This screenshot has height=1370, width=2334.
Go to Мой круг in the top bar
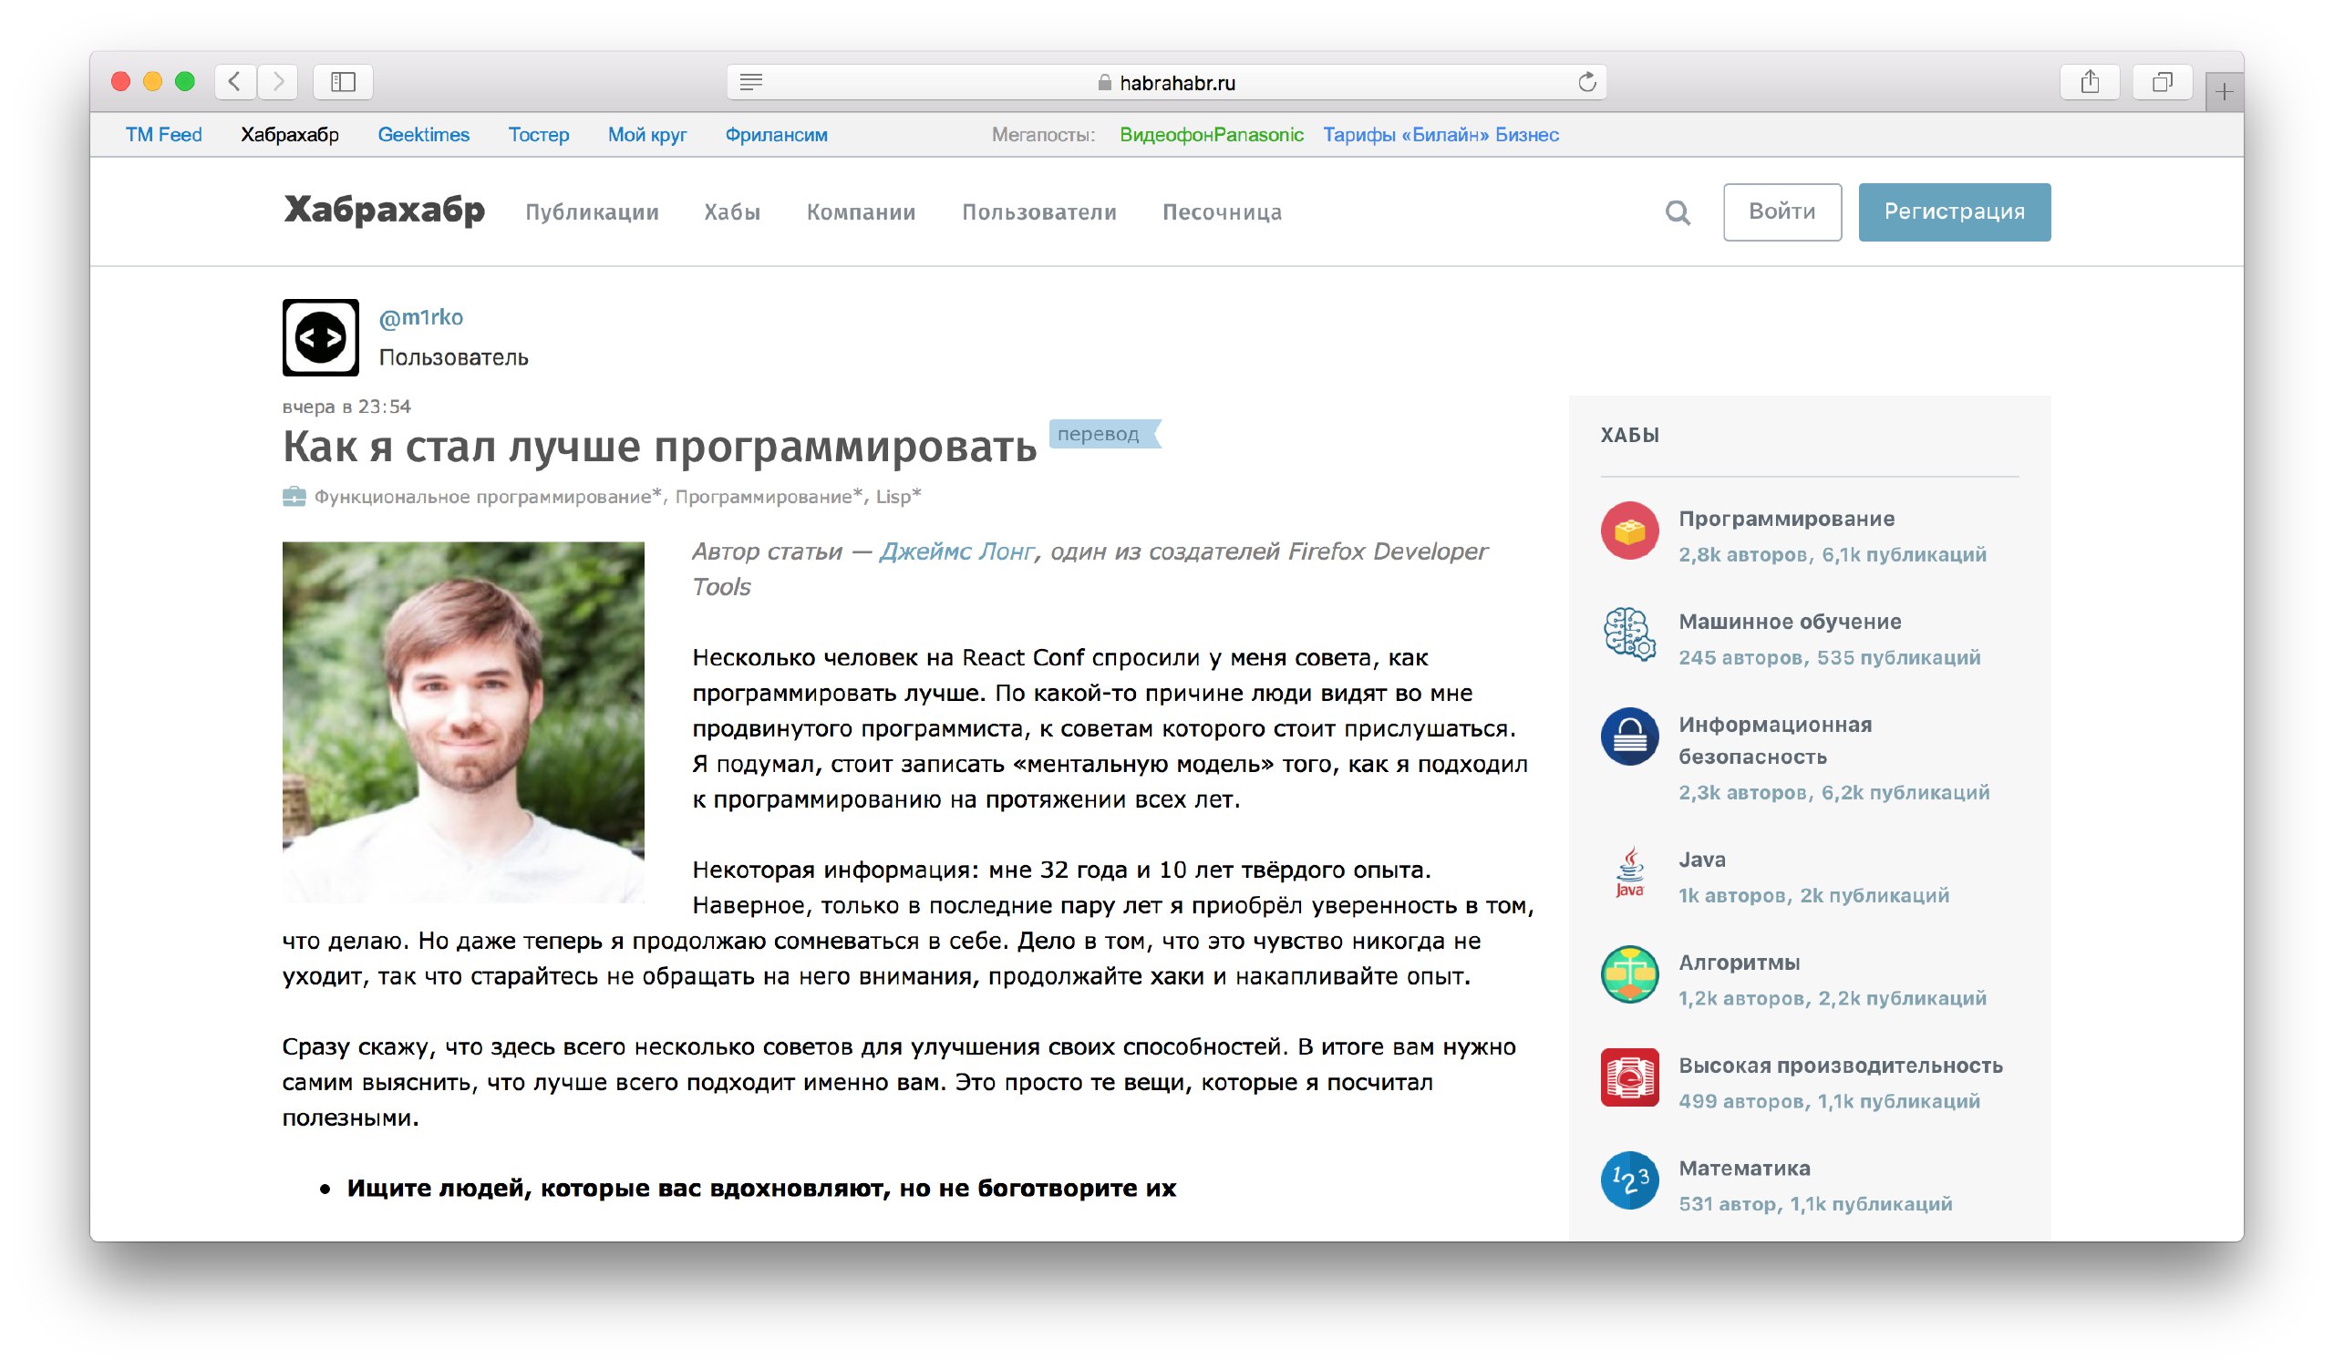pos(646,134)
